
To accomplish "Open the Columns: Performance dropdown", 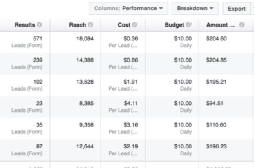I will (128, 8).
